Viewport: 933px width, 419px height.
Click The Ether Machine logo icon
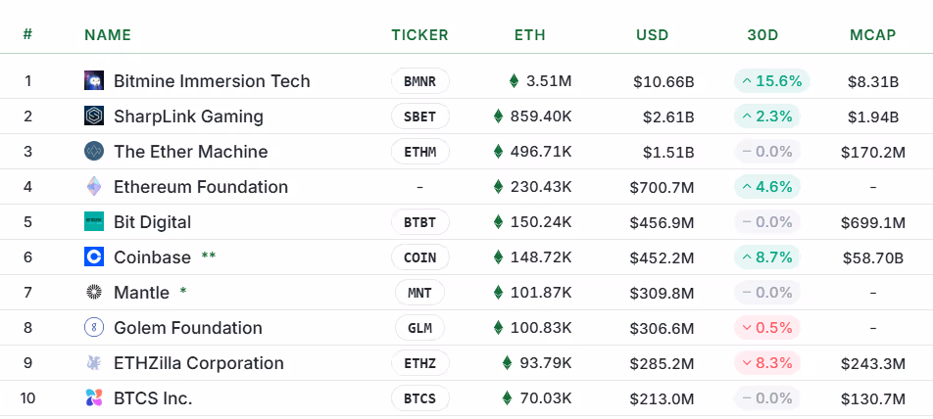point(94,152)
